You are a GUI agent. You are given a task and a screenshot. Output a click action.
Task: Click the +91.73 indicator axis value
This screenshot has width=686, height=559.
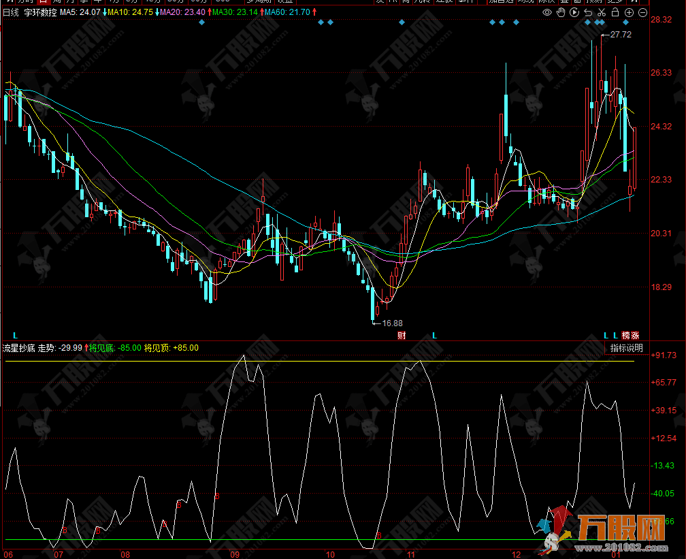[664, 355]
